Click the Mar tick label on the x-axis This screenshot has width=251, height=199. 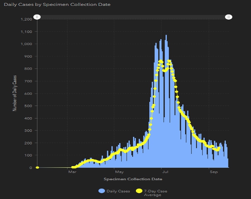coord(72,172)
